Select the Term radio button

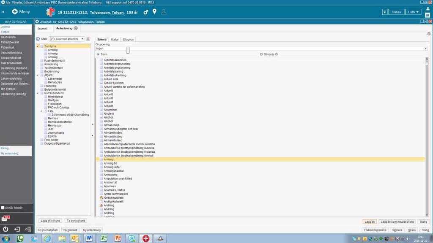pos(98,54)
